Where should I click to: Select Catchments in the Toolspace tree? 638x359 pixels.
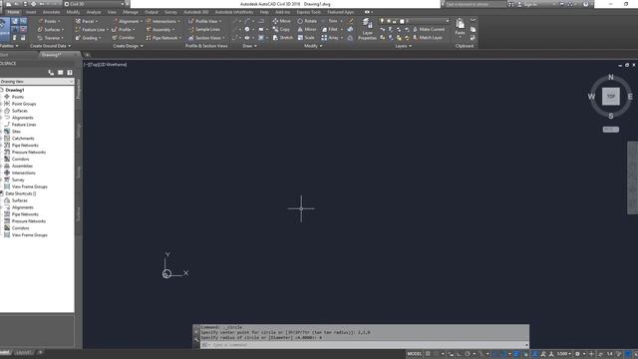point(23,139)
